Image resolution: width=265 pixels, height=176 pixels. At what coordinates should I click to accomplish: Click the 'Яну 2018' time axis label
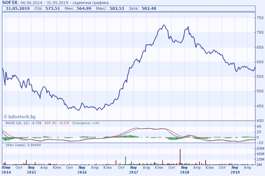point(184,170)
